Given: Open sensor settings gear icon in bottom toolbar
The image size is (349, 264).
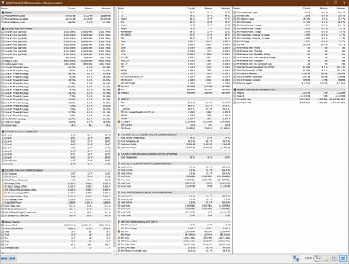Looking at the screenshot, I should pyautogui.click(x=334, y=258).
